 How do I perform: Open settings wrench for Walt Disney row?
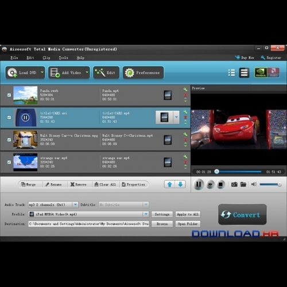tap(185, 134)
